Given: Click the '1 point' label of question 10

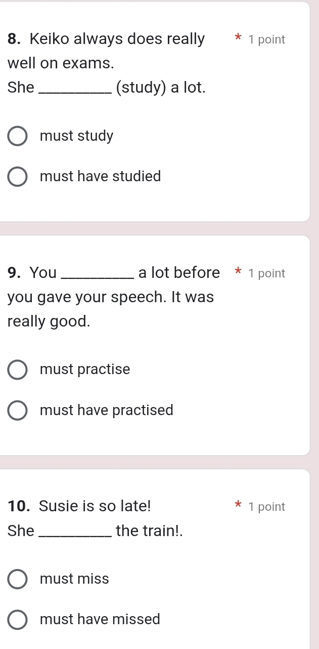Looking at the screenshot, I should 267,507.
